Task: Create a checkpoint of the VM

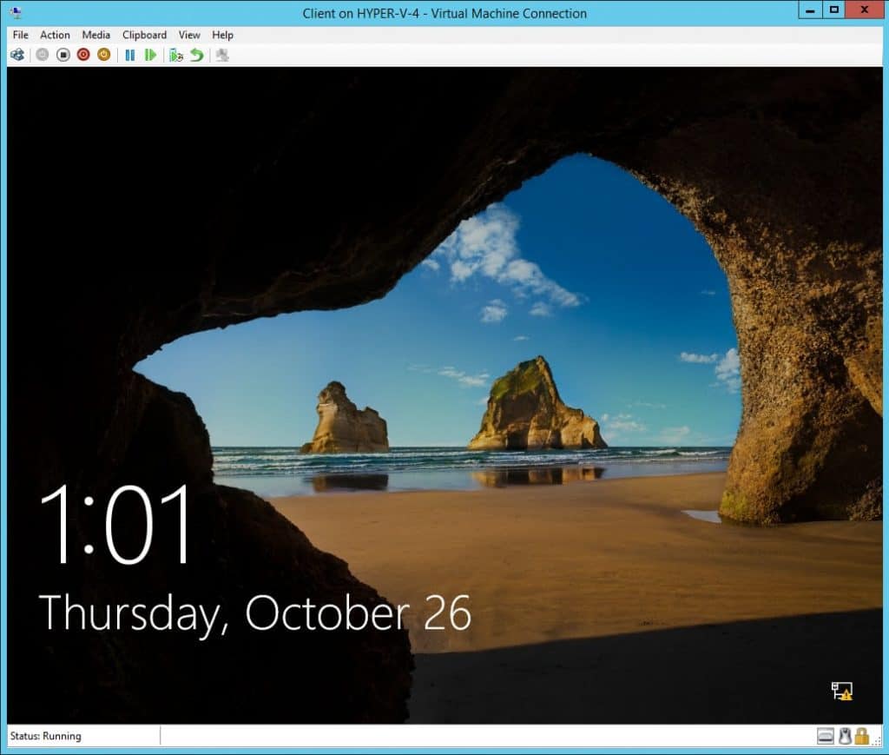Action: click(x=176, y=55)
